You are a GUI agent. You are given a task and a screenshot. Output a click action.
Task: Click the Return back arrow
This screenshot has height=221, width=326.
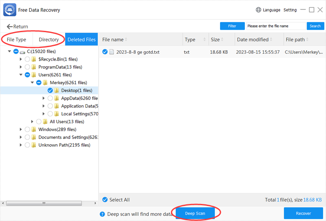pos(9,26)
